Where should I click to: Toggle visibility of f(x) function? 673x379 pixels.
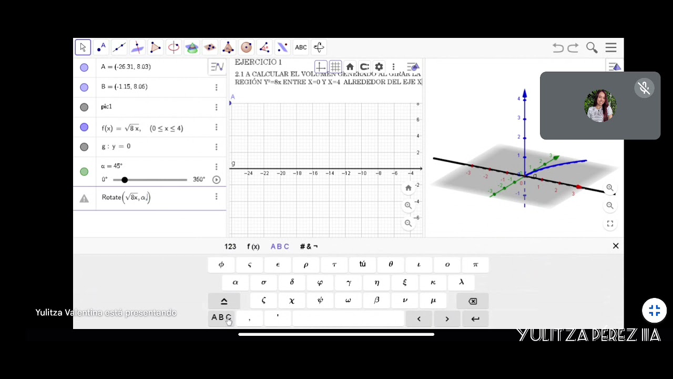[x=84, y=127]
